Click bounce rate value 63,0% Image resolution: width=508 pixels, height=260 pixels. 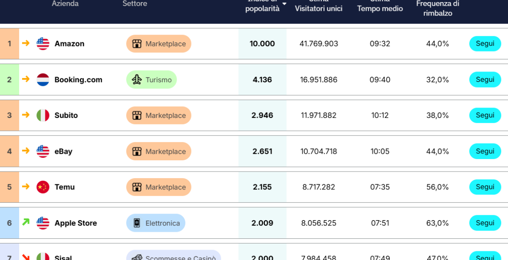438,223
